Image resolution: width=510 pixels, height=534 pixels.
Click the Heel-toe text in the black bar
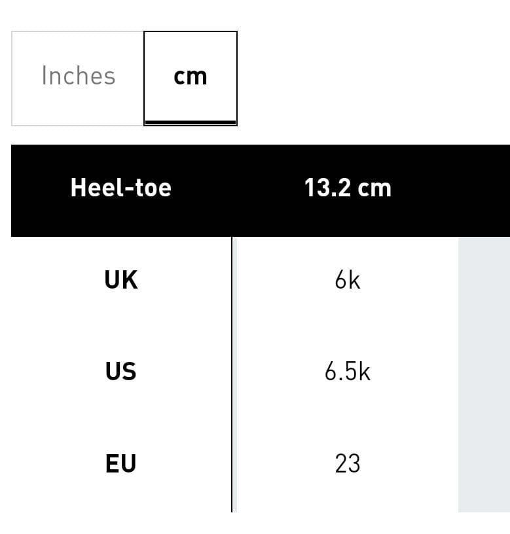[121, 188]
